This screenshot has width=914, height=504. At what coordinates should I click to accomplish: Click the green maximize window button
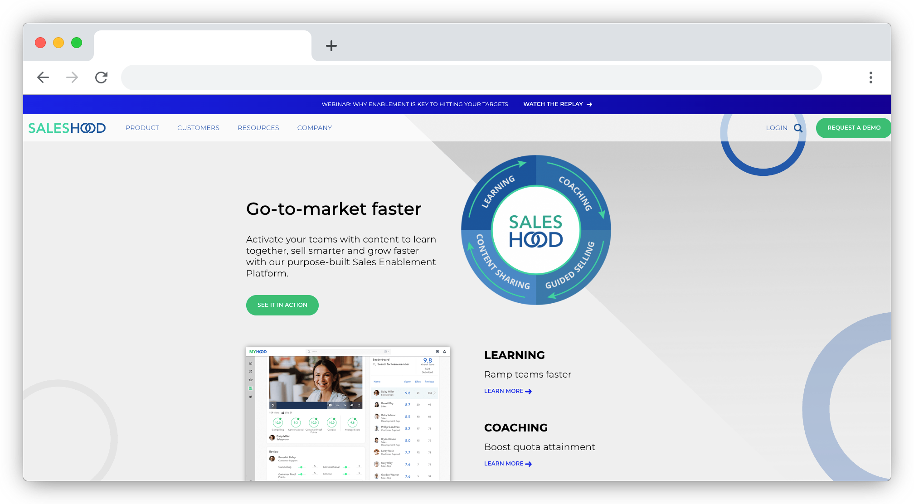click(77, 43)
